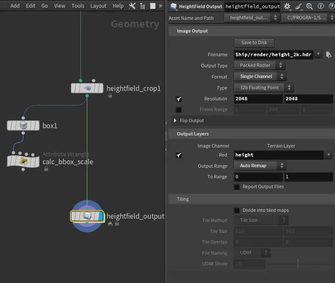Enable the Frame Range checkbox
The width and height of the screenshot is (335, 283).
(x=179, y=110)
